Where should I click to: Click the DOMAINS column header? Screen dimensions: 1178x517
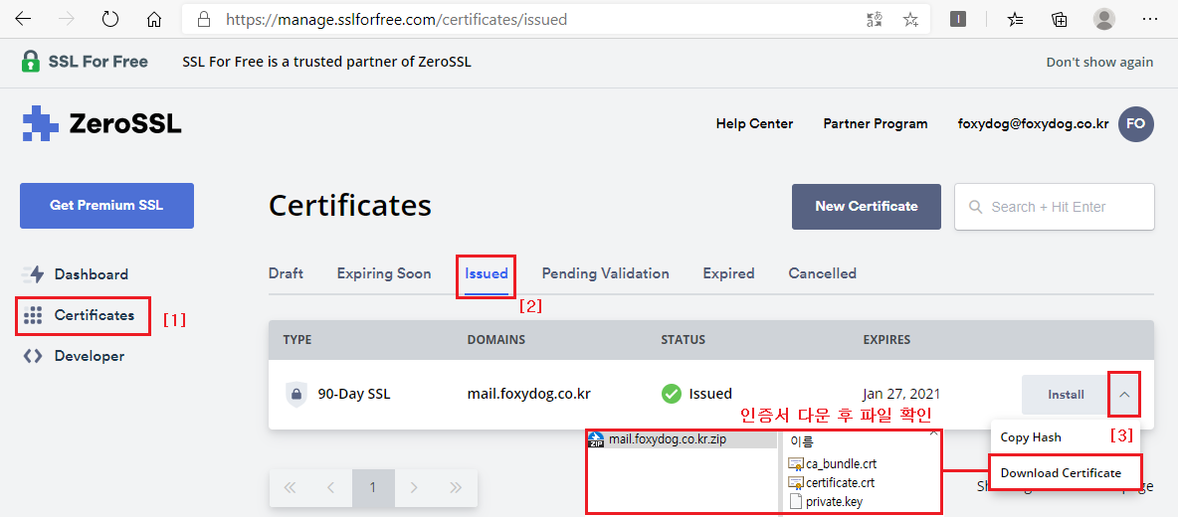495,340
